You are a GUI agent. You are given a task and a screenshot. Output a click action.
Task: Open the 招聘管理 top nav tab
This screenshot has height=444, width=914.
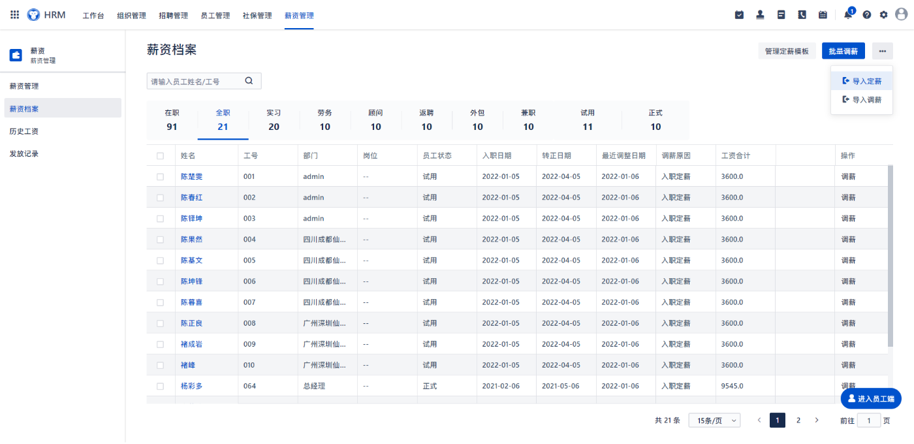[173, 16]
